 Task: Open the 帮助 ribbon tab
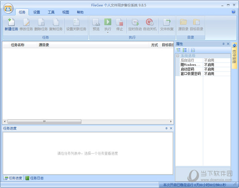(80, 12)
